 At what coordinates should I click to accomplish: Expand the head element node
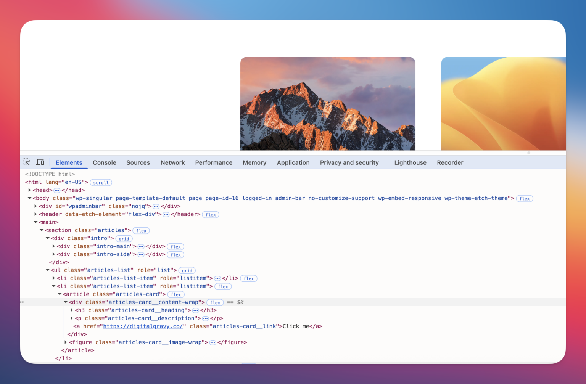(x=29, y=190)
